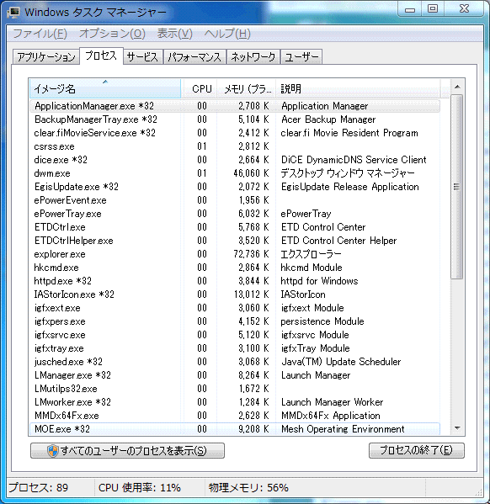Click the Task Manager title bar icon

tap(13, 13)
